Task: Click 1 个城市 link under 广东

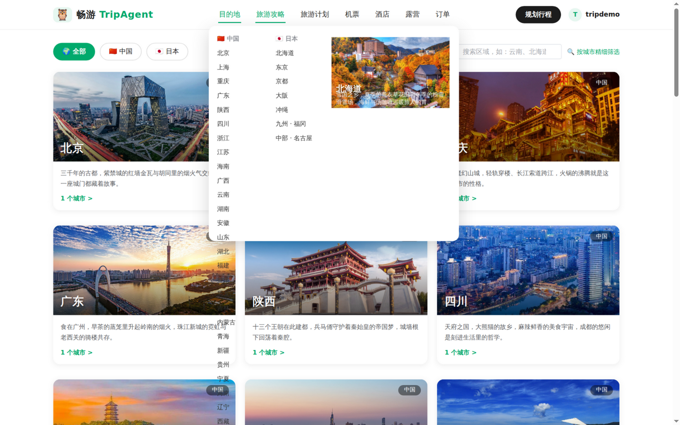Action: (x=76, y=352)
